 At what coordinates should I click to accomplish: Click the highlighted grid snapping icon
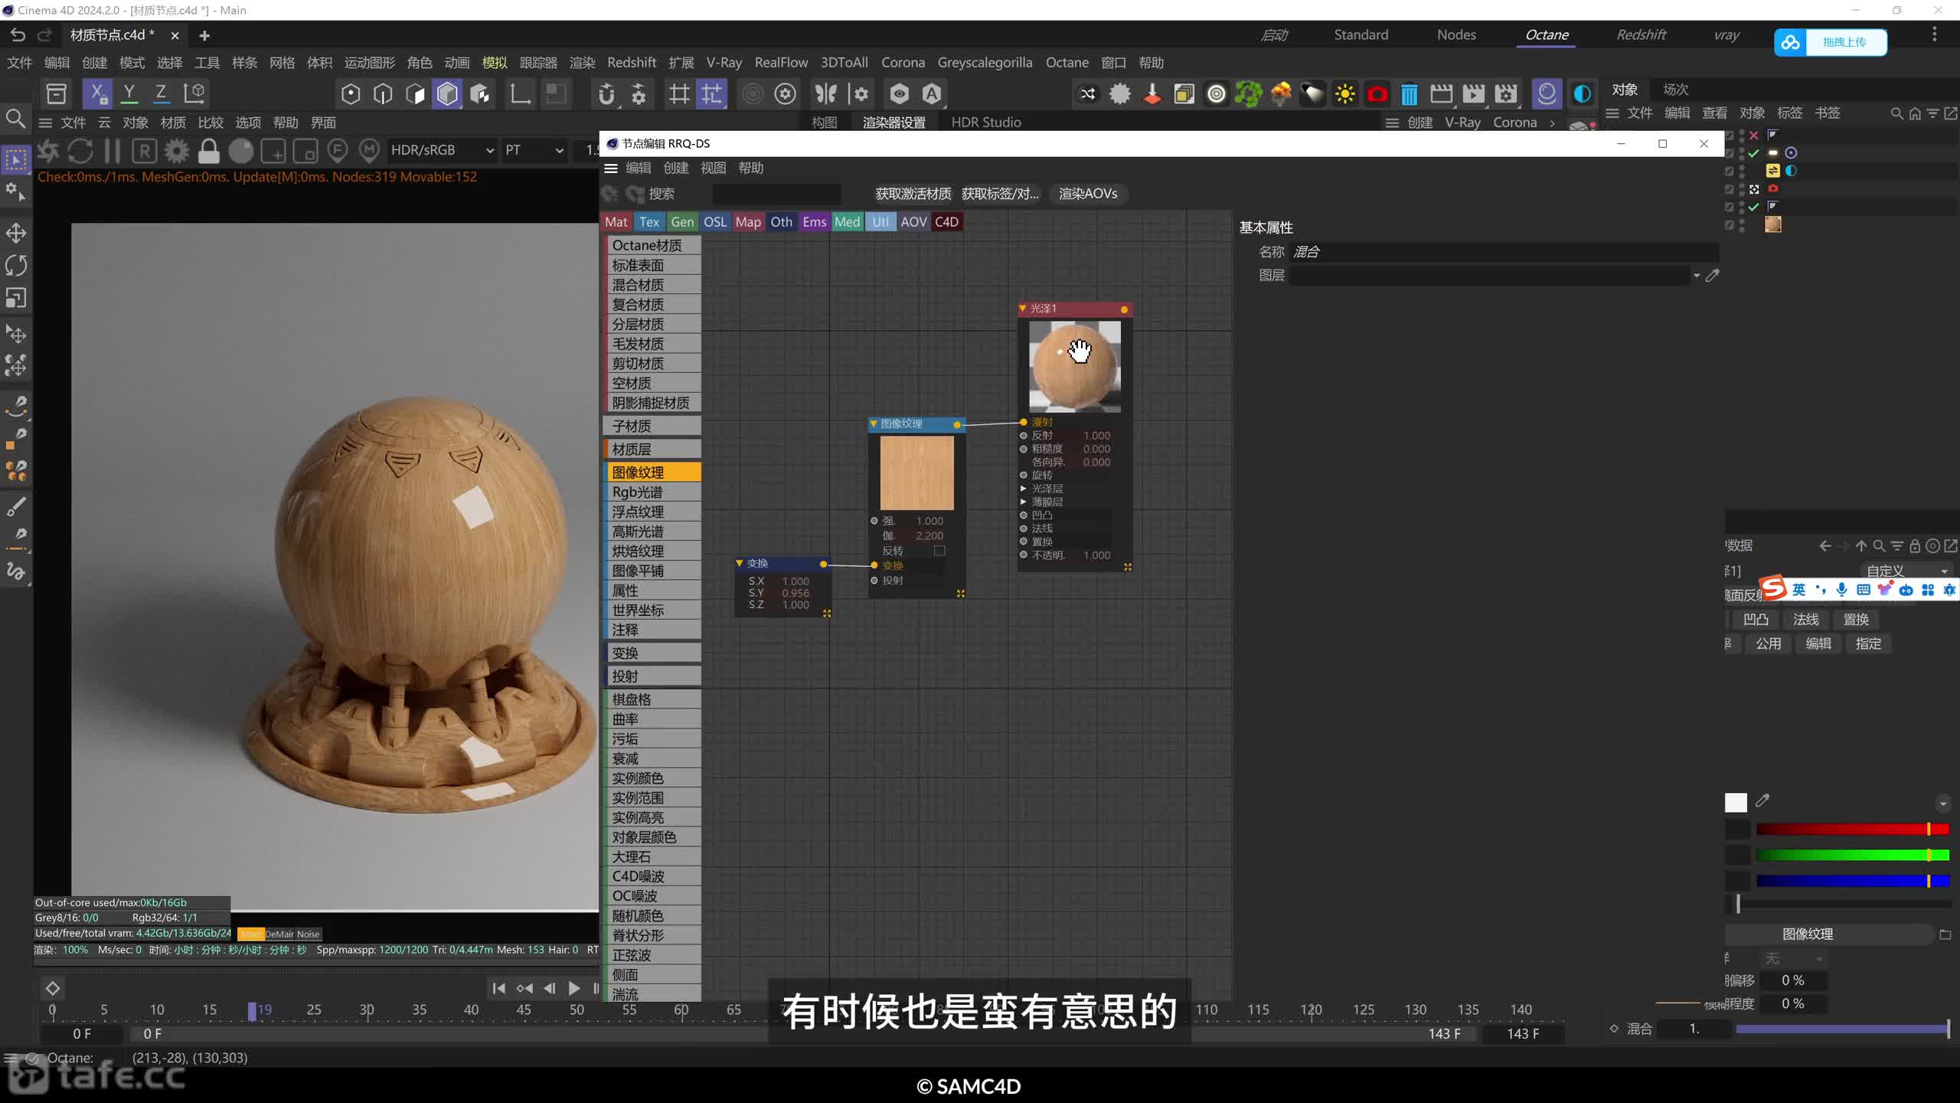(x=711, y=93)
